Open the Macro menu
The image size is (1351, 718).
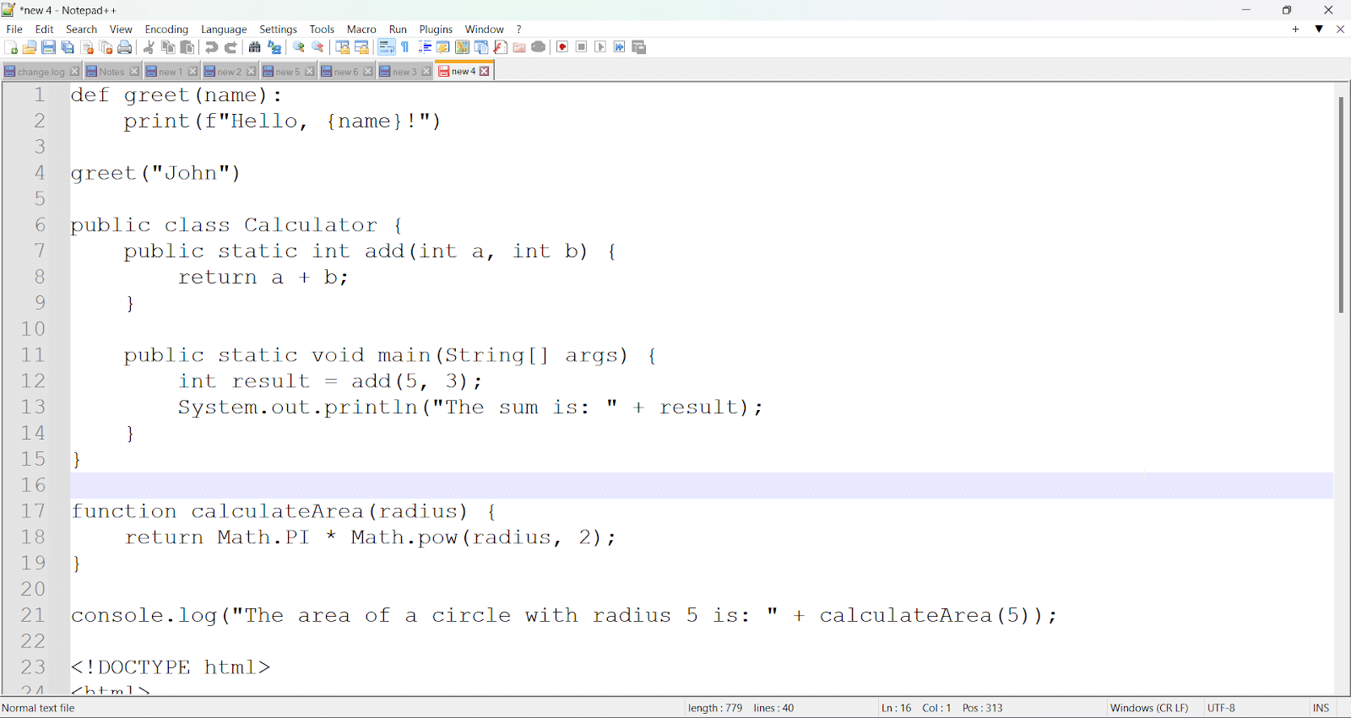tap(362, 29)
